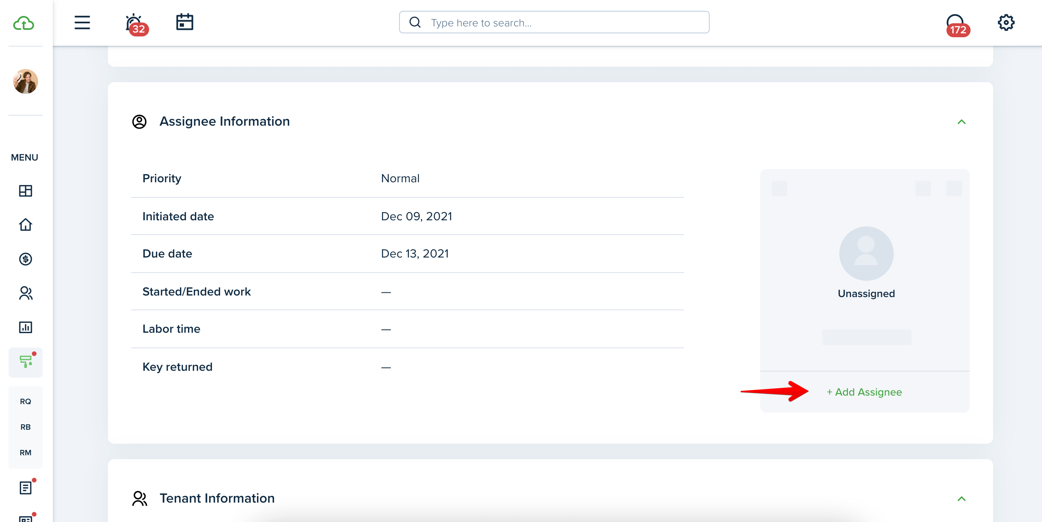Click the Labor time label
This screenshot has width=1042, height=522.
171,328
